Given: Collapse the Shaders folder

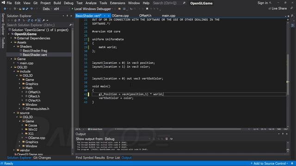Looking at the screenshot, I should click(14, 47).
